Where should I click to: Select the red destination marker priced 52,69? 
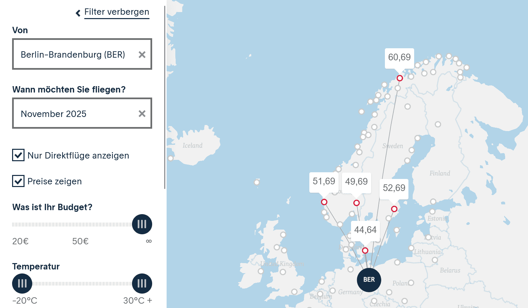(x=394, y=209)
